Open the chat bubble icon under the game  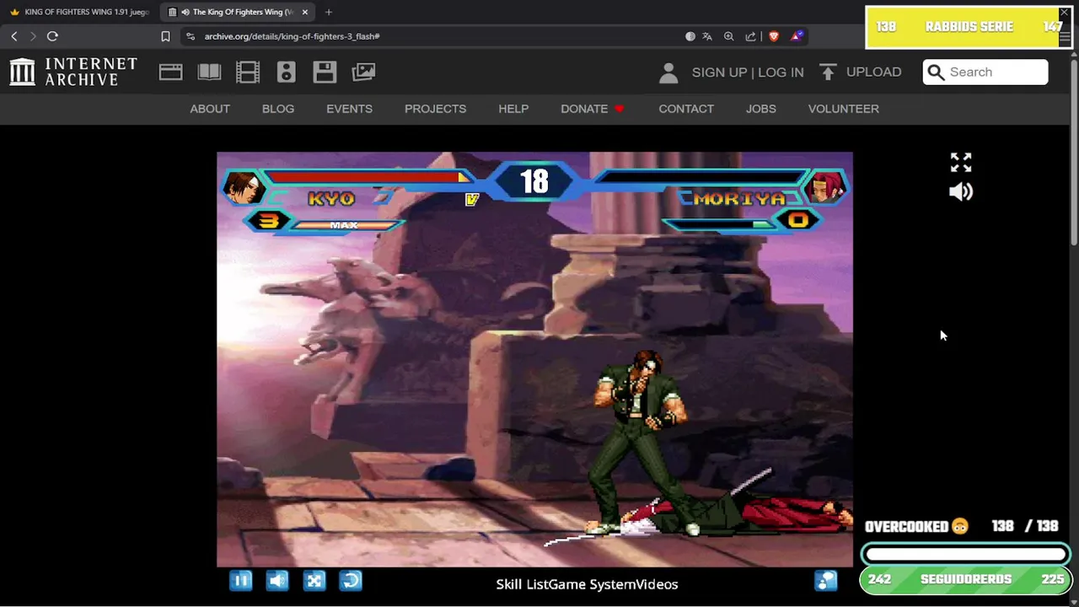coord(826,580)
